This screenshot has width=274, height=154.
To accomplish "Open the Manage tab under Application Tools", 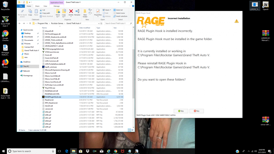I will point(57,6).
